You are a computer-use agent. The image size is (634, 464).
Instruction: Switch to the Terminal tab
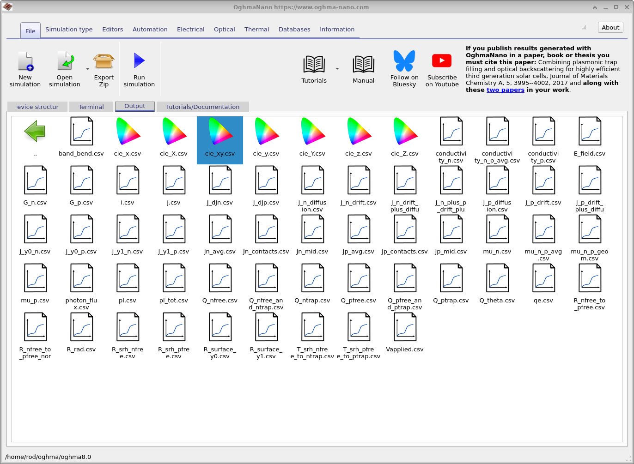click(91, 106)
